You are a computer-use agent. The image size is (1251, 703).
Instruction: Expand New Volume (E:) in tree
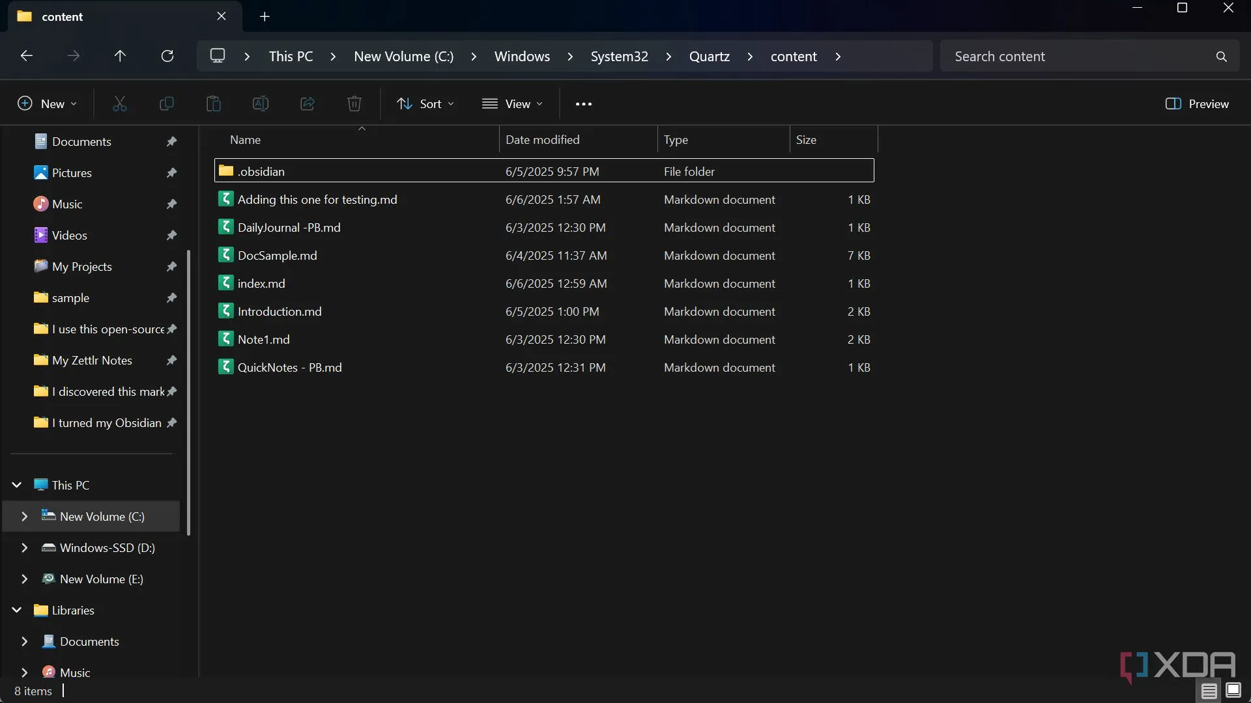pos(25,579)
